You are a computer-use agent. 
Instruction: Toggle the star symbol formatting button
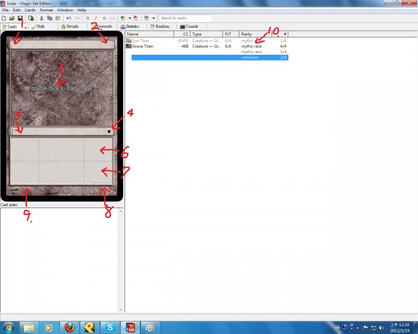pos(104,18)
